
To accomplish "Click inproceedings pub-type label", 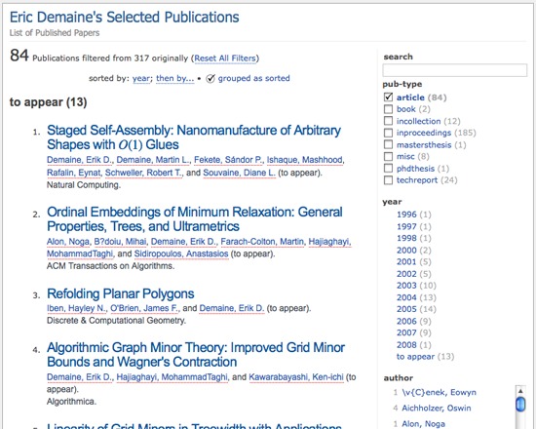I will click(x=424, y=133).
